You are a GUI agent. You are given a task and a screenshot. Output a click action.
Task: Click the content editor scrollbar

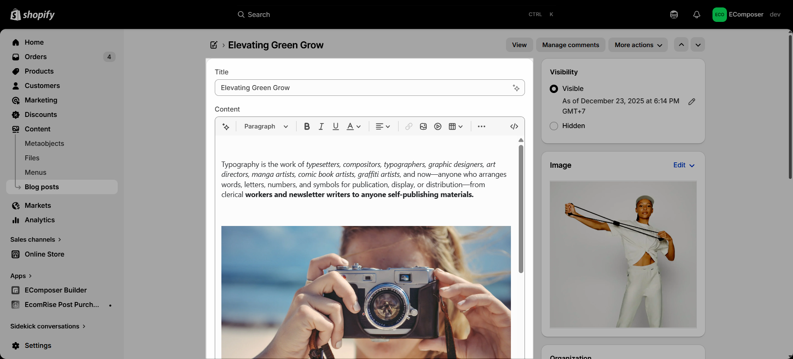click(x=521, y=209)
